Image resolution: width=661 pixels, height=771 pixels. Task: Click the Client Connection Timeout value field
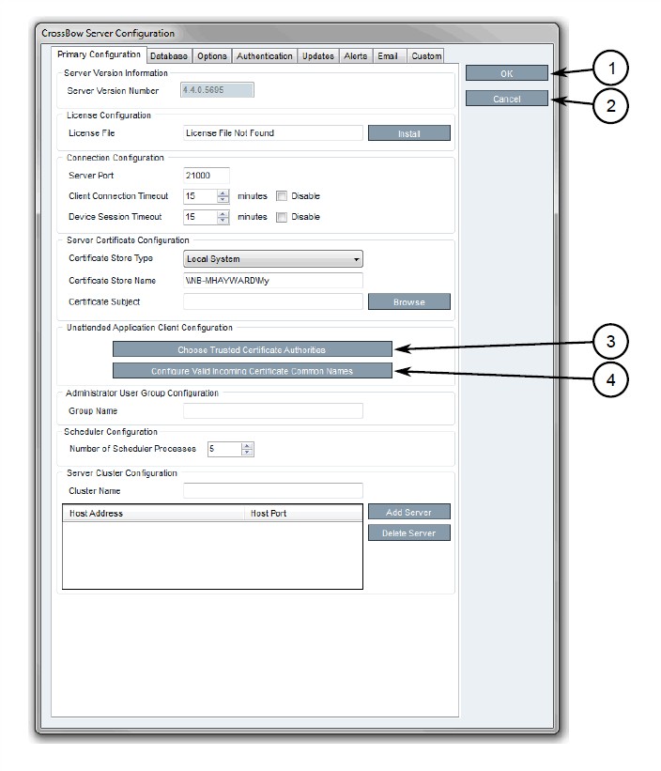[201, 196]
